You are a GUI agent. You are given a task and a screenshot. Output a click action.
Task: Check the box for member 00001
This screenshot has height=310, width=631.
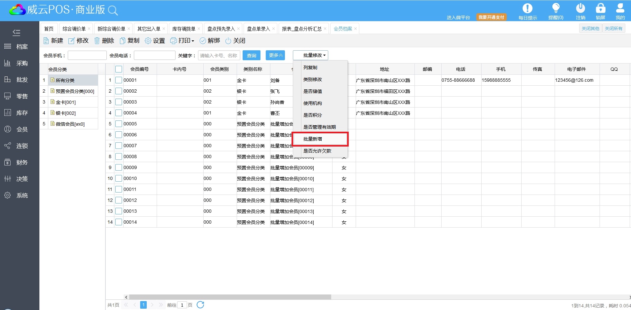tap(119, 80)
